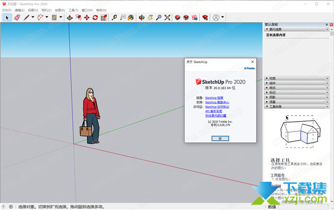Click the 好 button in About dialog
Image resolution: width=334 pixels, height=210 pixels.
(220, 138)
